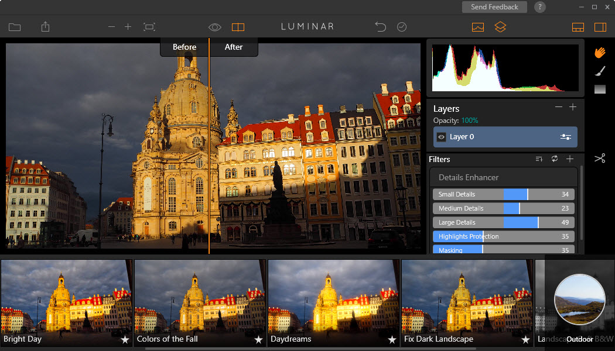The height and width of the screenshot is (351, 615).
Task: Click the presets strip horizontal scrollbar
Action: pyautogui.click(x=310, y=349)
